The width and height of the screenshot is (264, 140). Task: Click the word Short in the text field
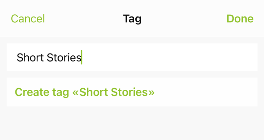point(30,58)
